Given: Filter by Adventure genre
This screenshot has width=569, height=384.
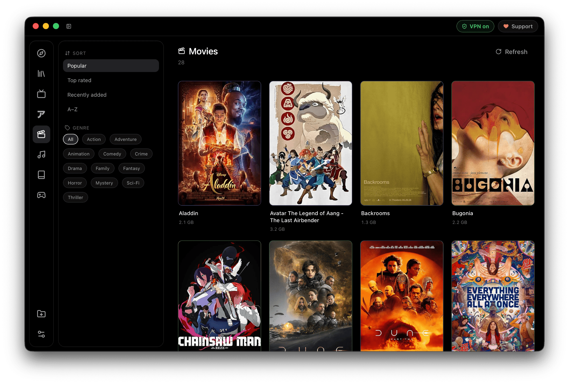Looking at the screenshot, I should (125, 139).
